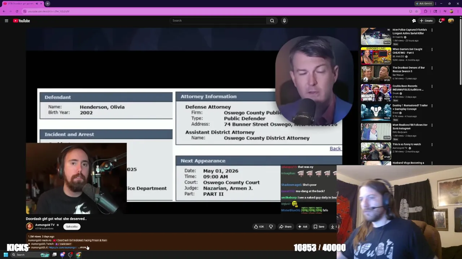The height and width of the screenshot is (259, 462).
Task: Open Chrome from the taskbar
Action: pos(78,255)
